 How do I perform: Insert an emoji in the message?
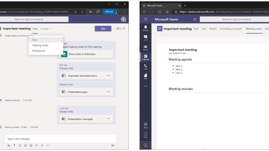coord(26,145)
